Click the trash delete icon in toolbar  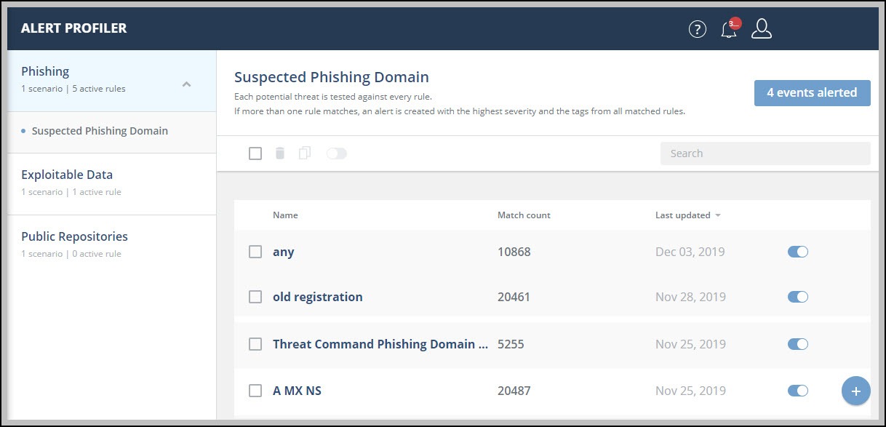[x=279, y=153]
